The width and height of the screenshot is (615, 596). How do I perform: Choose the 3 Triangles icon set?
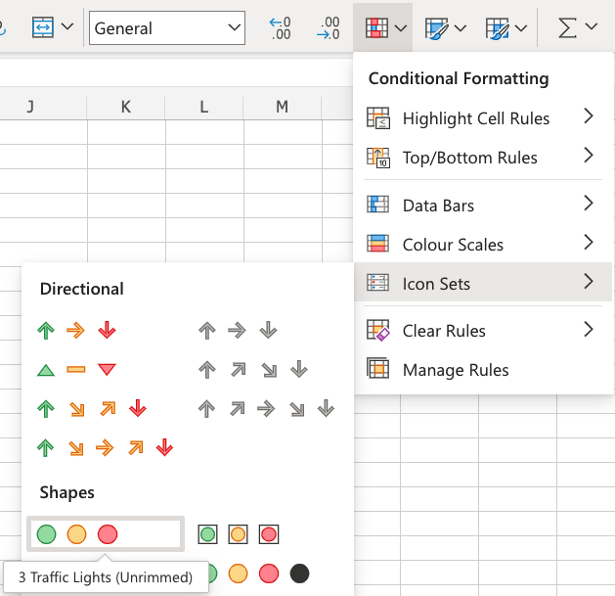click(77, 369)
